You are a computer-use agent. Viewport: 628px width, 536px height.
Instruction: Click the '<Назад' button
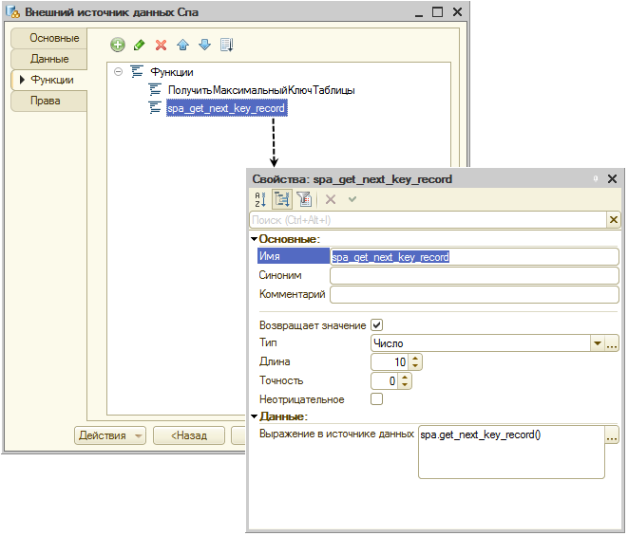[187, 435]
